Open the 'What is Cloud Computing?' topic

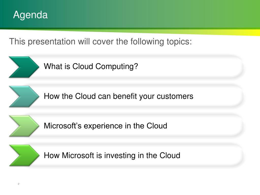pos(91,67)
